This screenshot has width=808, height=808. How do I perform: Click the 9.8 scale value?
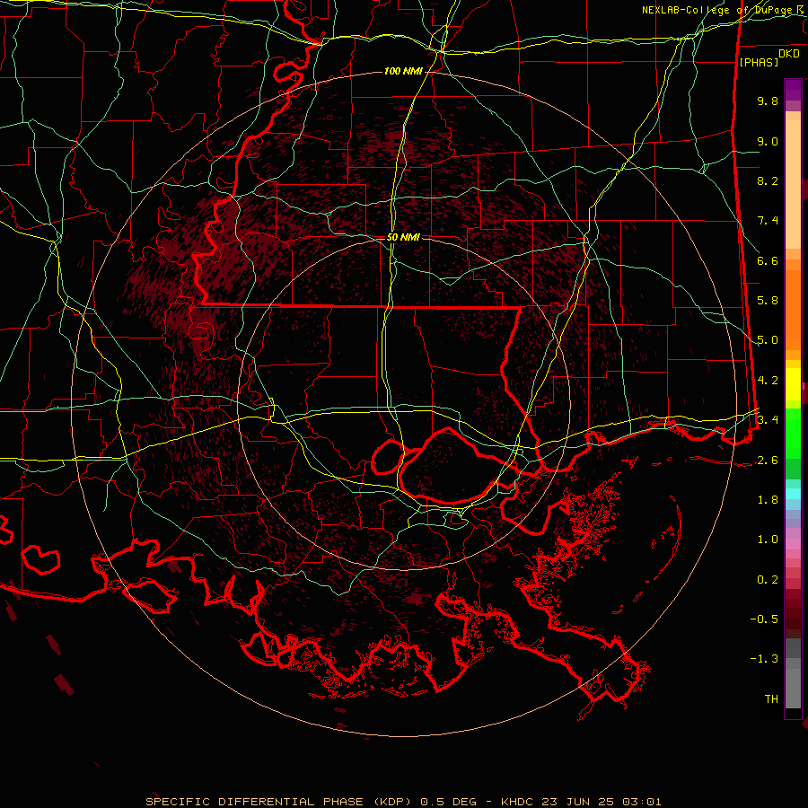tap(768, 101)
